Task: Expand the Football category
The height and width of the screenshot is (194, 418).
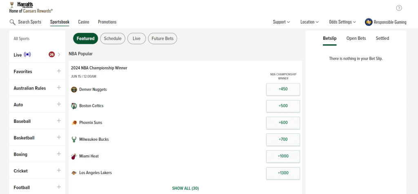Action: tap(59, 187)
